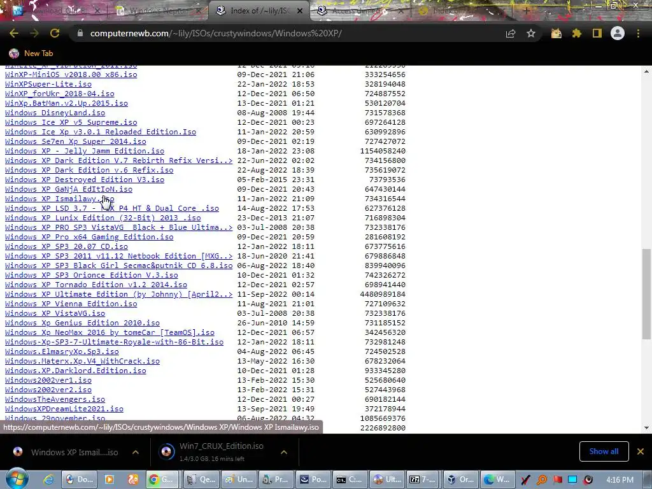Open Windows XP GaNjA EdItIoN.iso link
652x489 pixels.
[69, 189]
